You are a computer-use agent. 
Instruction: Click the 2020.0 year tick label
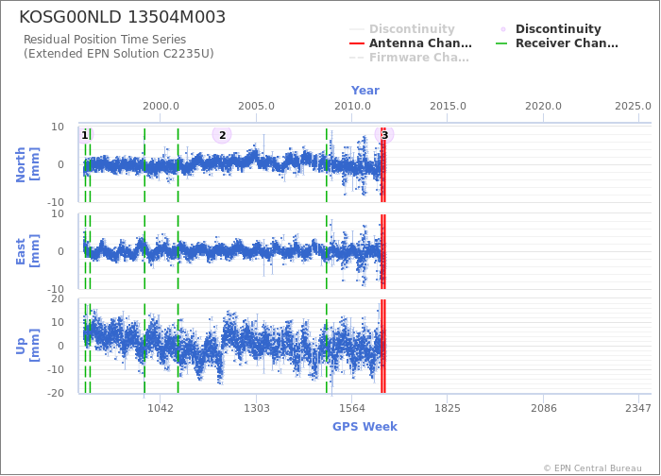point(543,106)
